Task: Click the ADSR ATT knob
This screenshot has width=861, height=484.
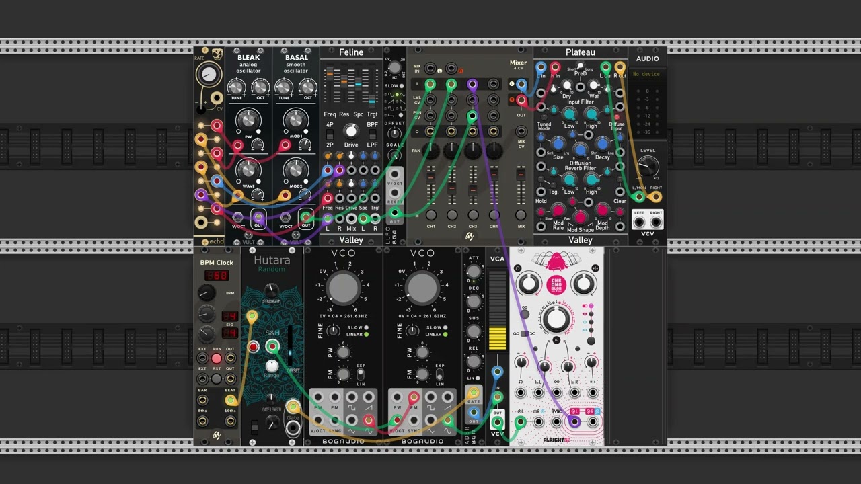Action: (x=474, y=271)
